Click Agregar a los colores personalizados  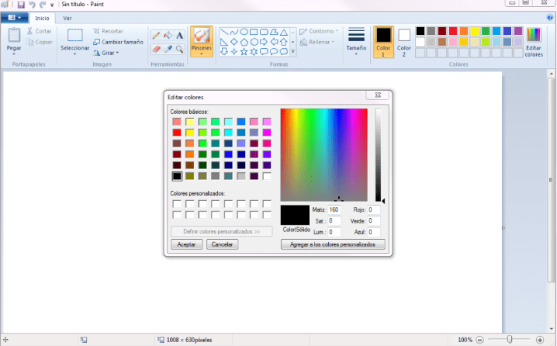click(x=332, y=244)
